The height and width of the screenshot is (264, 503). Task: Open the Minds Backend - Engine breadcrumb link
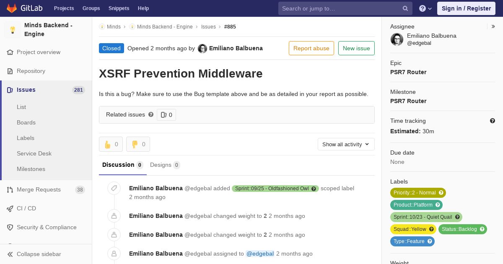pos(165,27)
